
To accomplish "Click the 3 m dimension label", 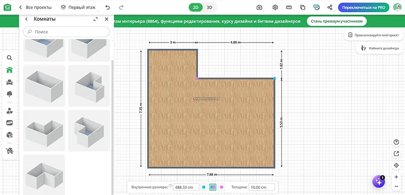I will (173, 42).
